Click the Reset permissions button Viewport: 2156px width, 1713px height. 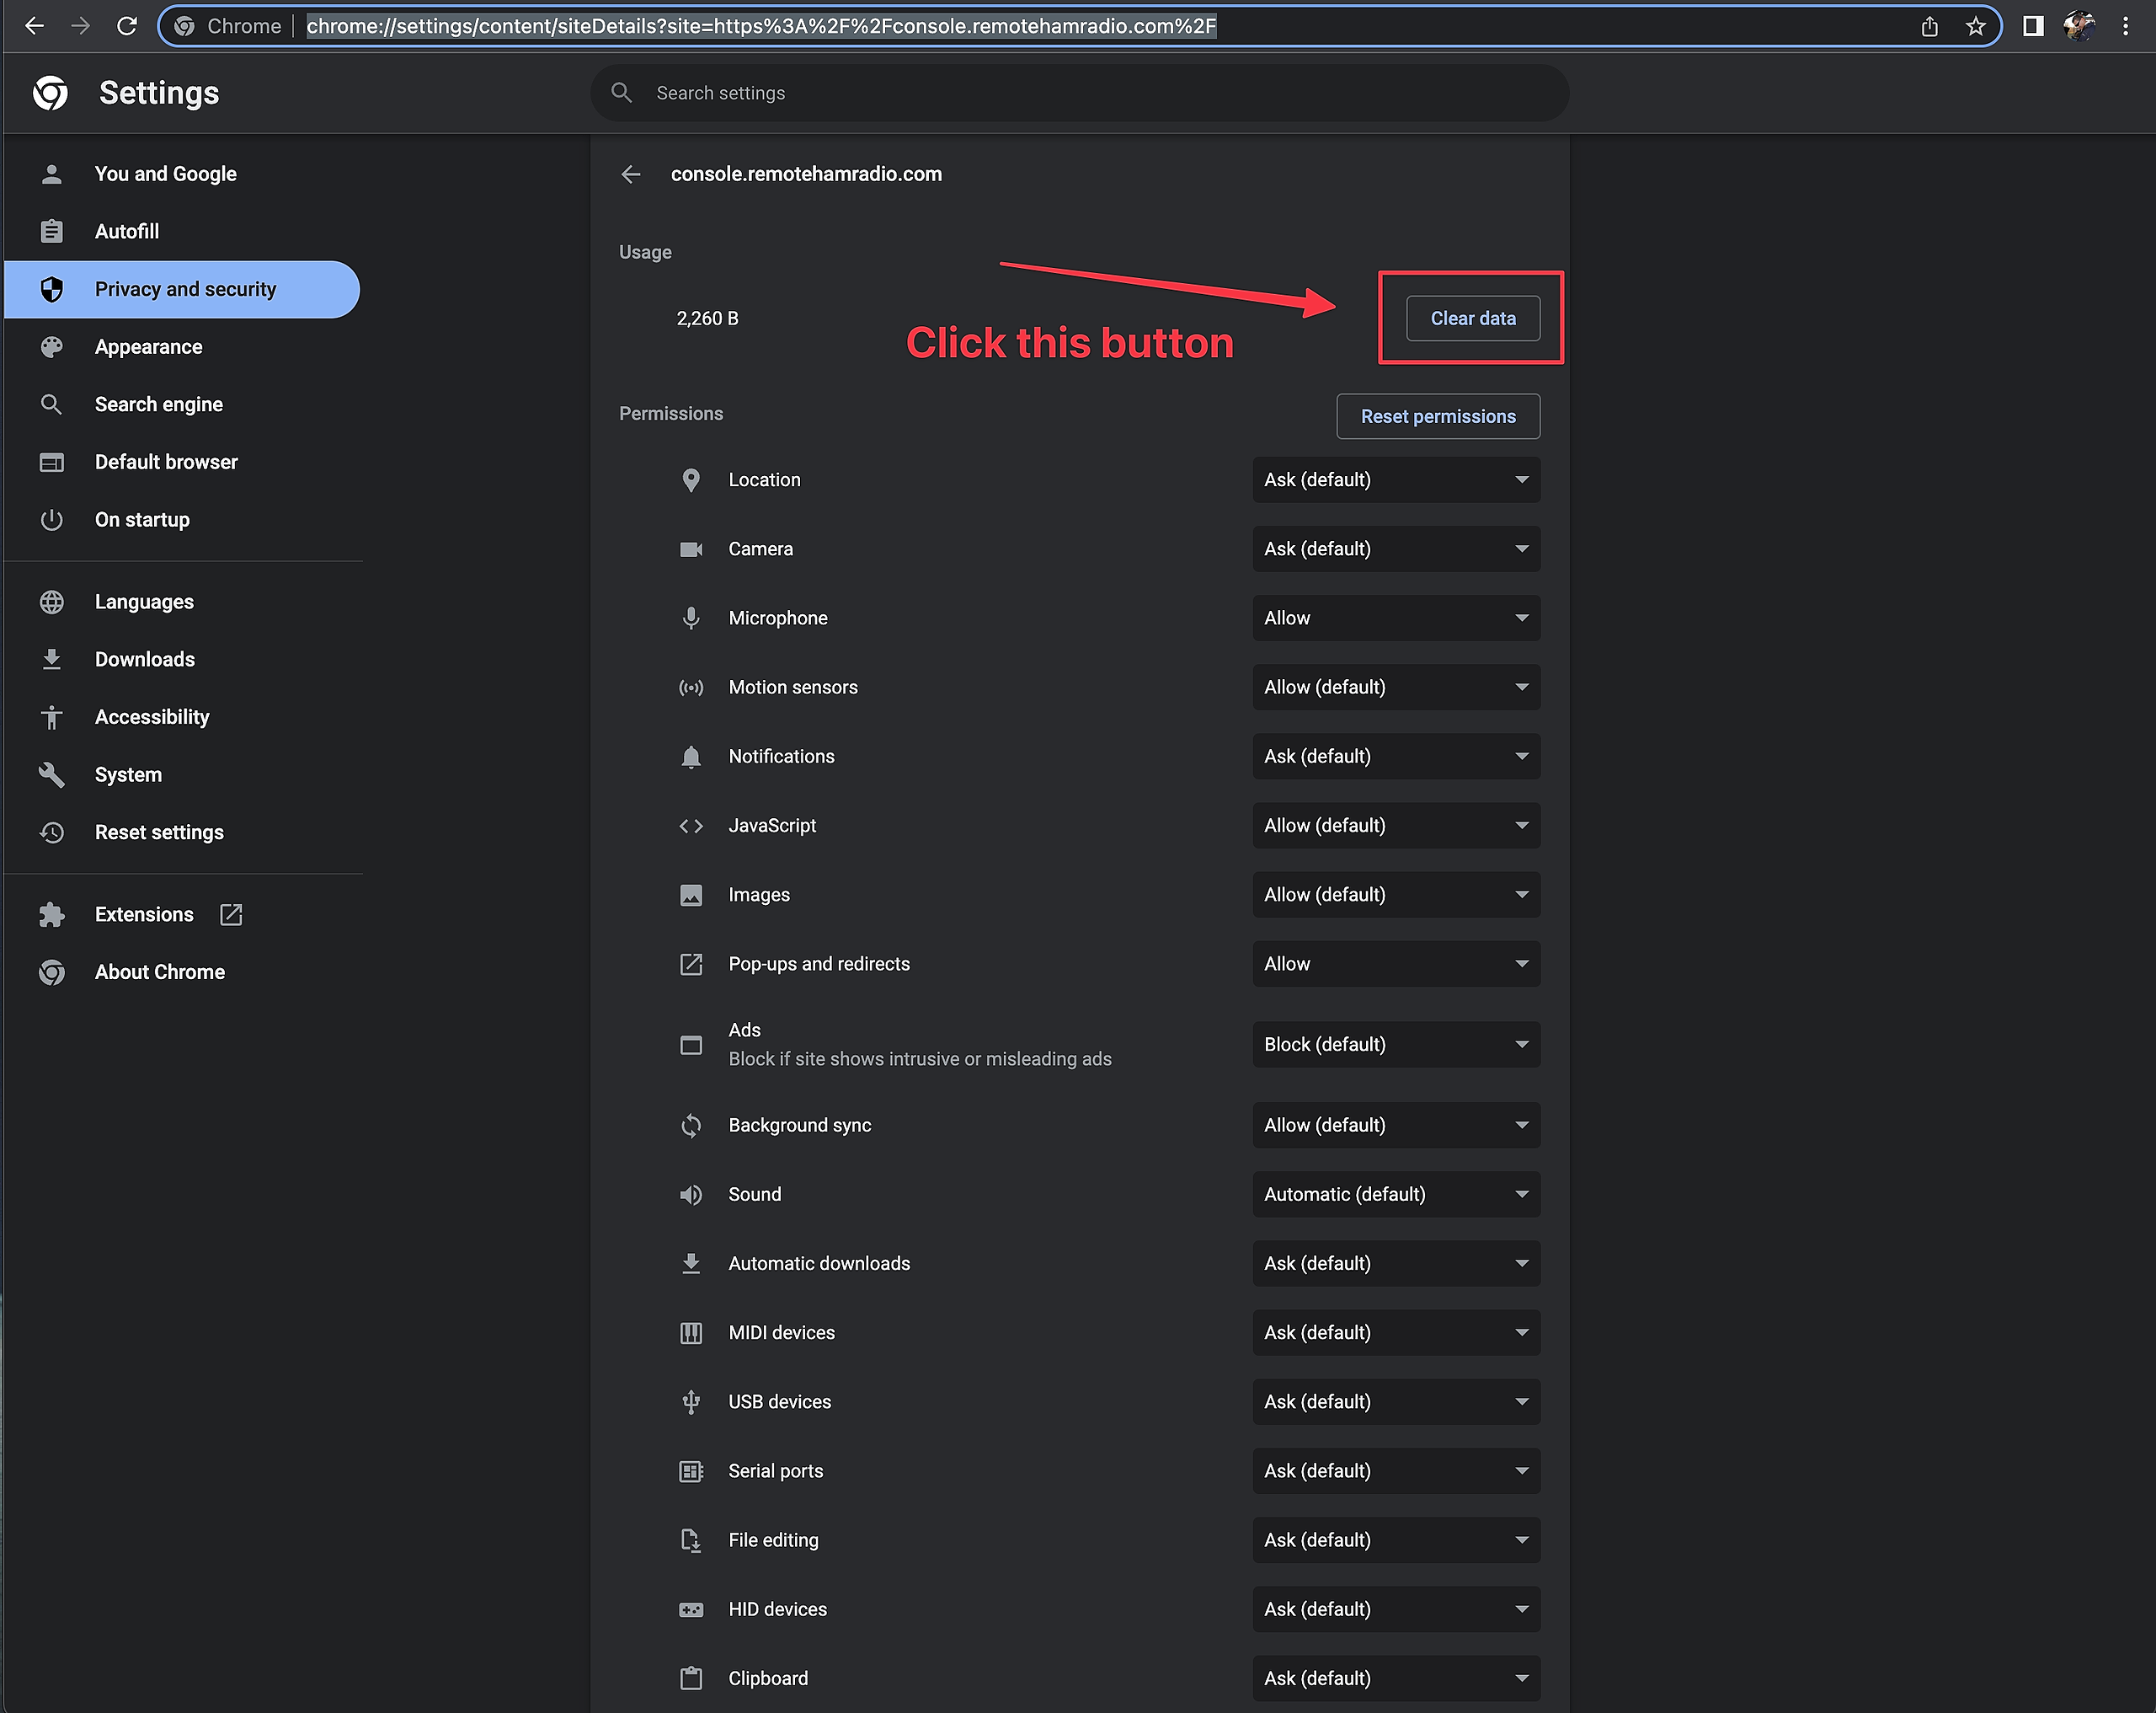(x=1437, y=416)
